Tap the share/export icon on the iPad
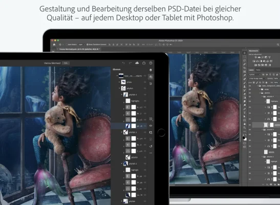 tap(144, 63)
